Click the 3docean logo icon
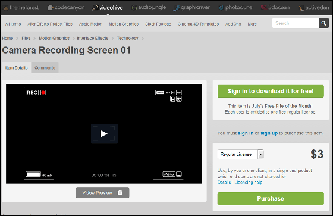This screenshot has height=216, width=333. coord(264,8)
